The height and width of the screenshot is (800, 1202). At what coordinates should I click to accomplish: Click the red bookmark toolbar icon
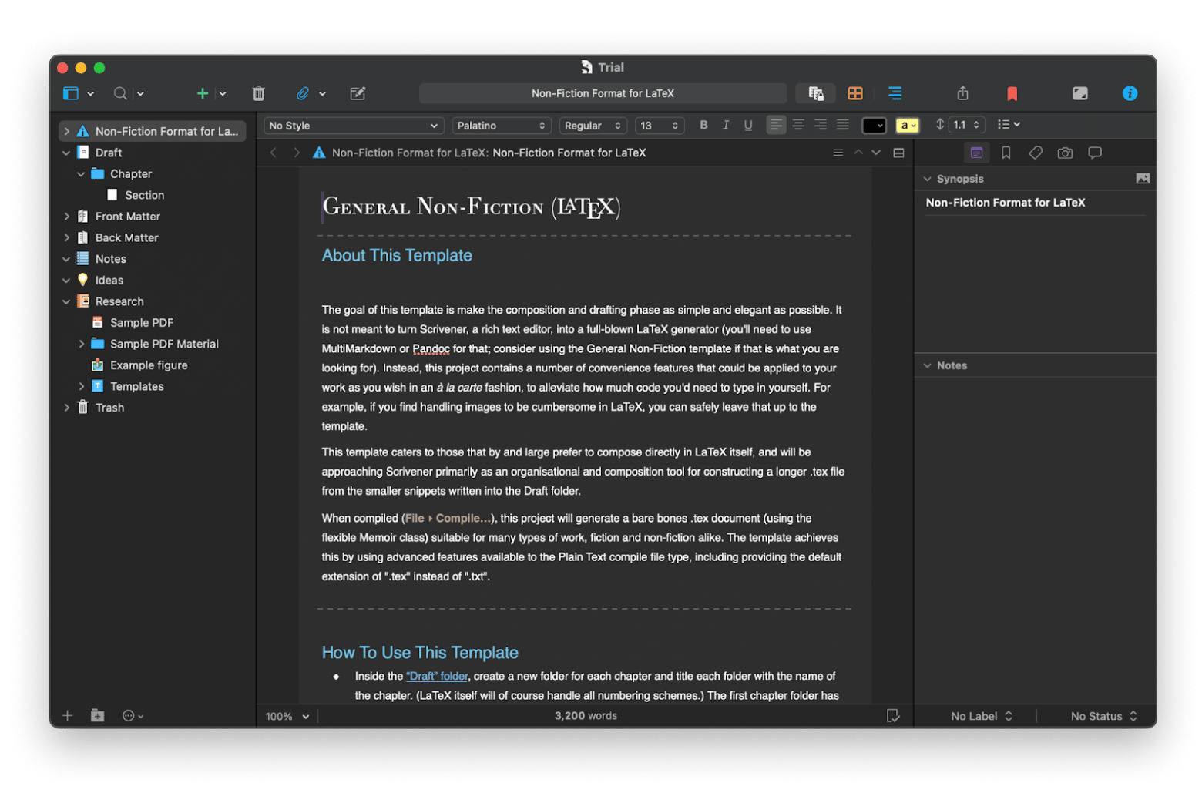(1012, 93)
